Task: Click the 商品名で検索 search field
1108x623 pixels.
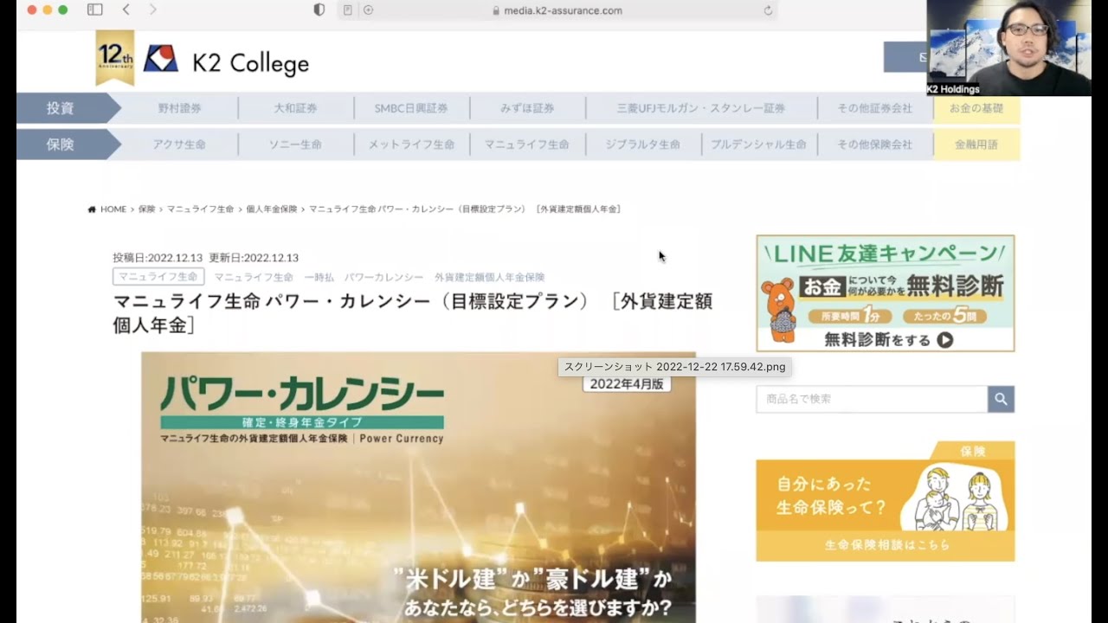Action: pos(872,399)
